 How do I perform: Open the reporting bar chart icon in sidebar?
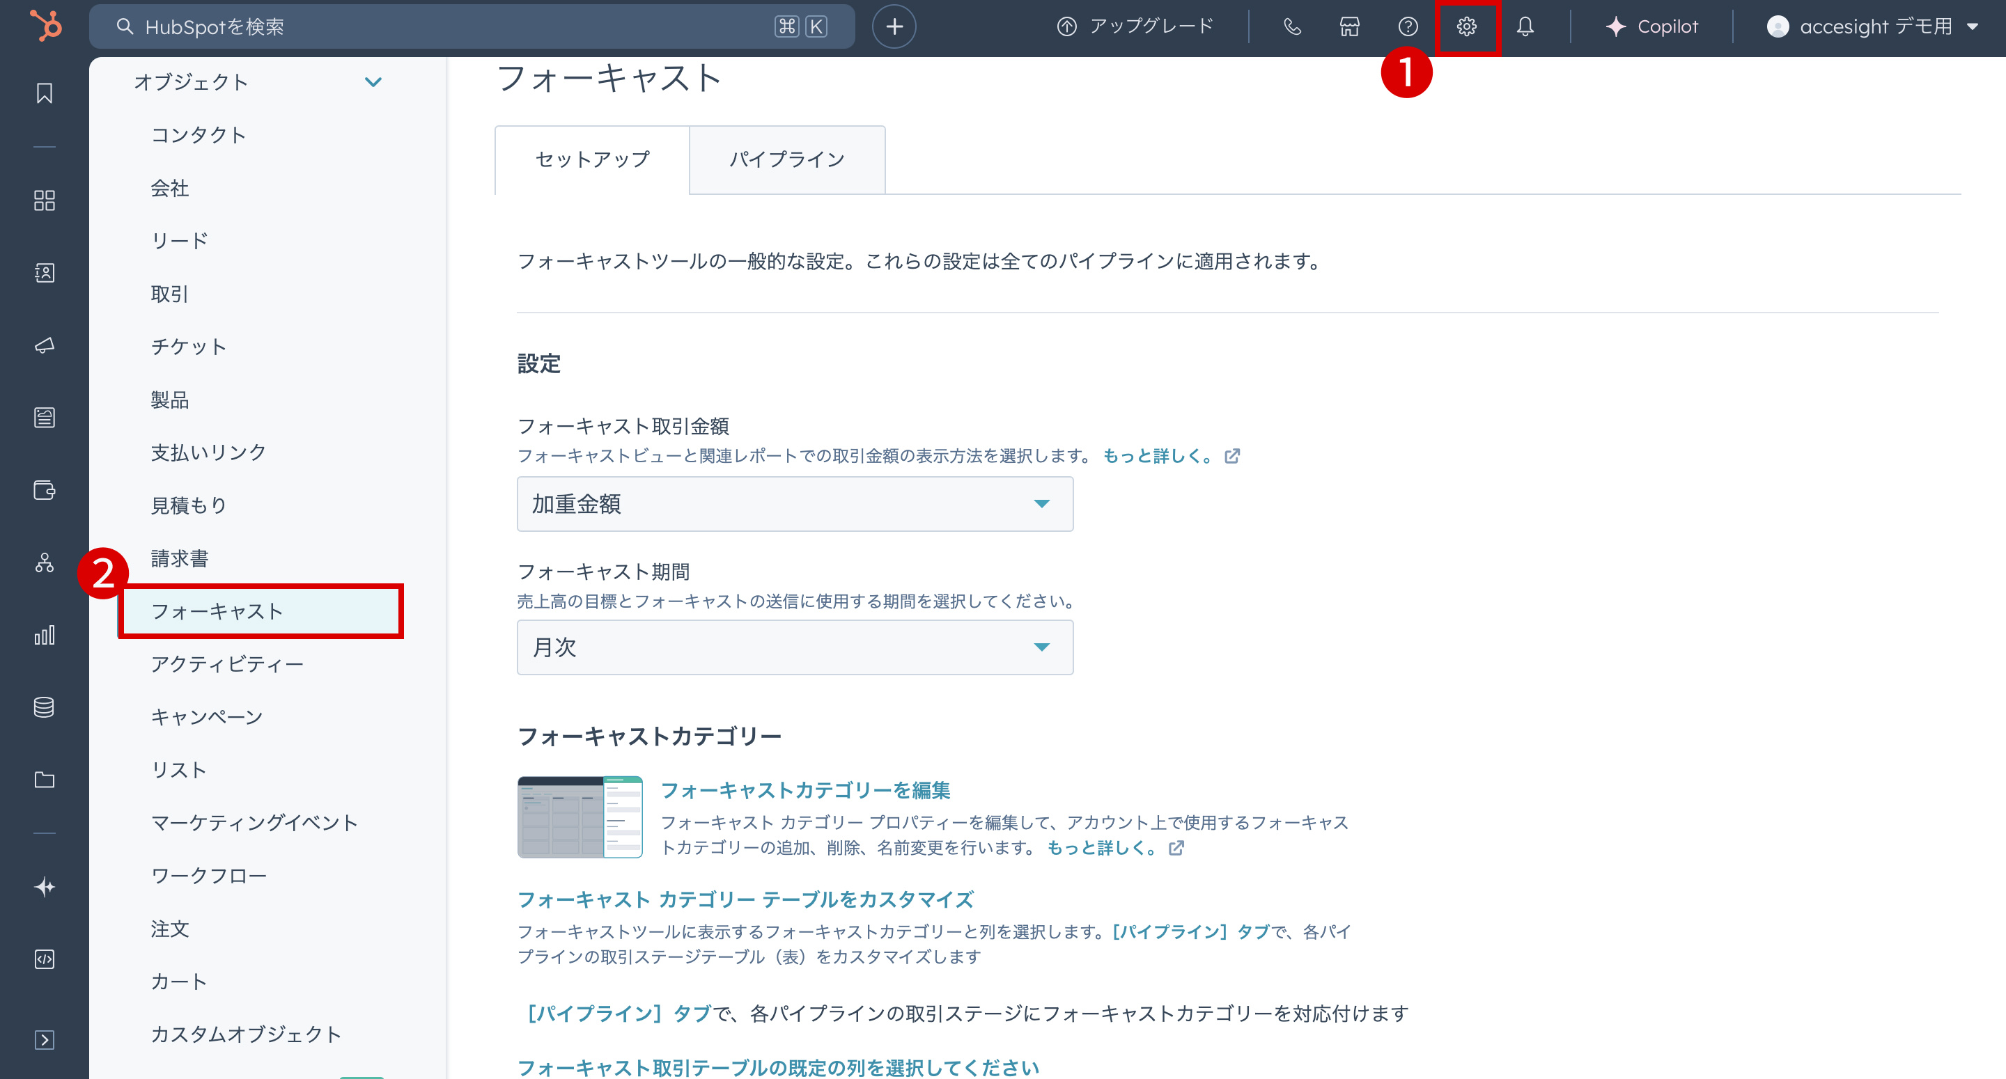pos(45,634)
